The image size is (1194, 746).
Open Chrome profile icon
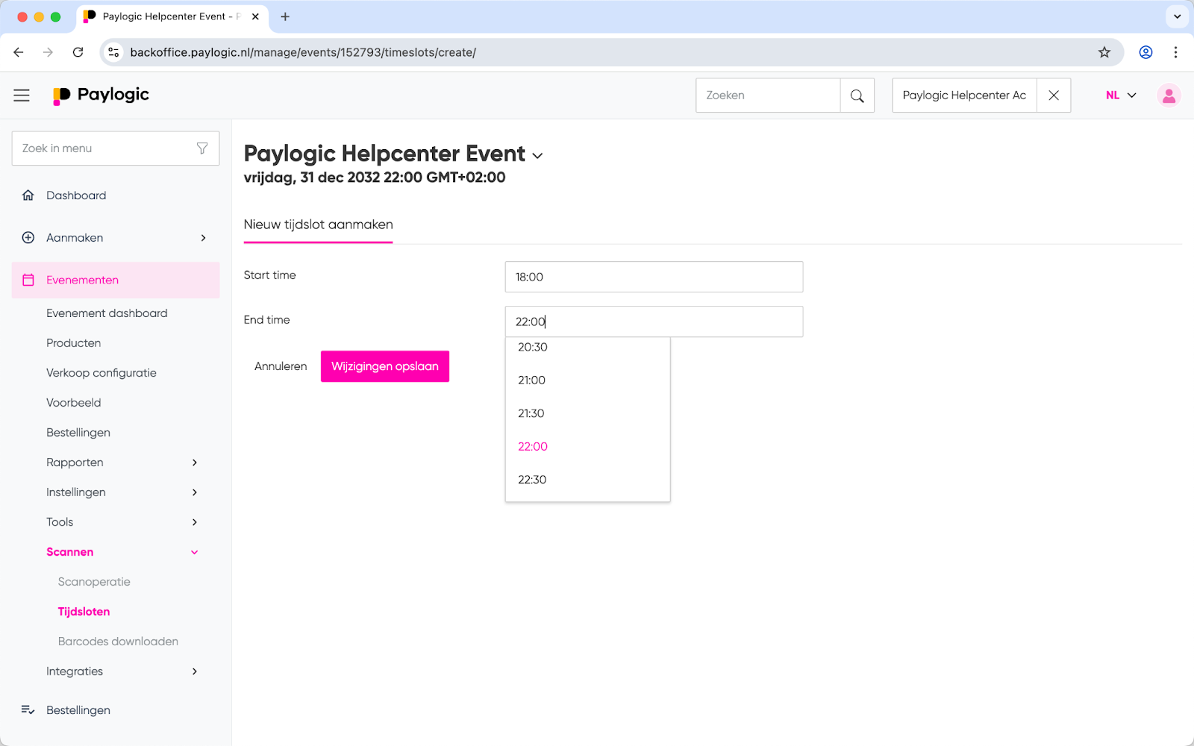pos(1145,52)
